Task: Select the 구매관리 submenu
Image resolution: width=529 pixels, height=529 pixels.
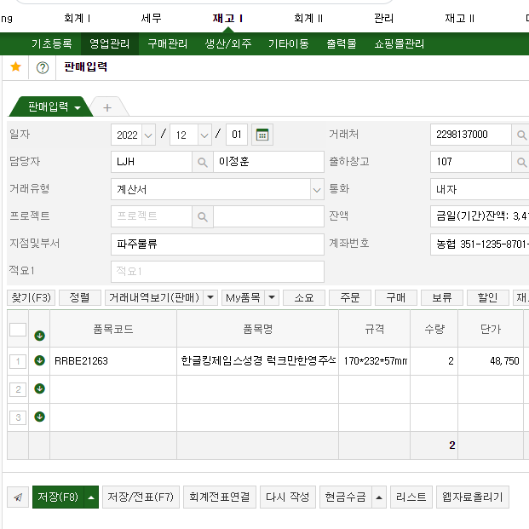Action: 168,43
